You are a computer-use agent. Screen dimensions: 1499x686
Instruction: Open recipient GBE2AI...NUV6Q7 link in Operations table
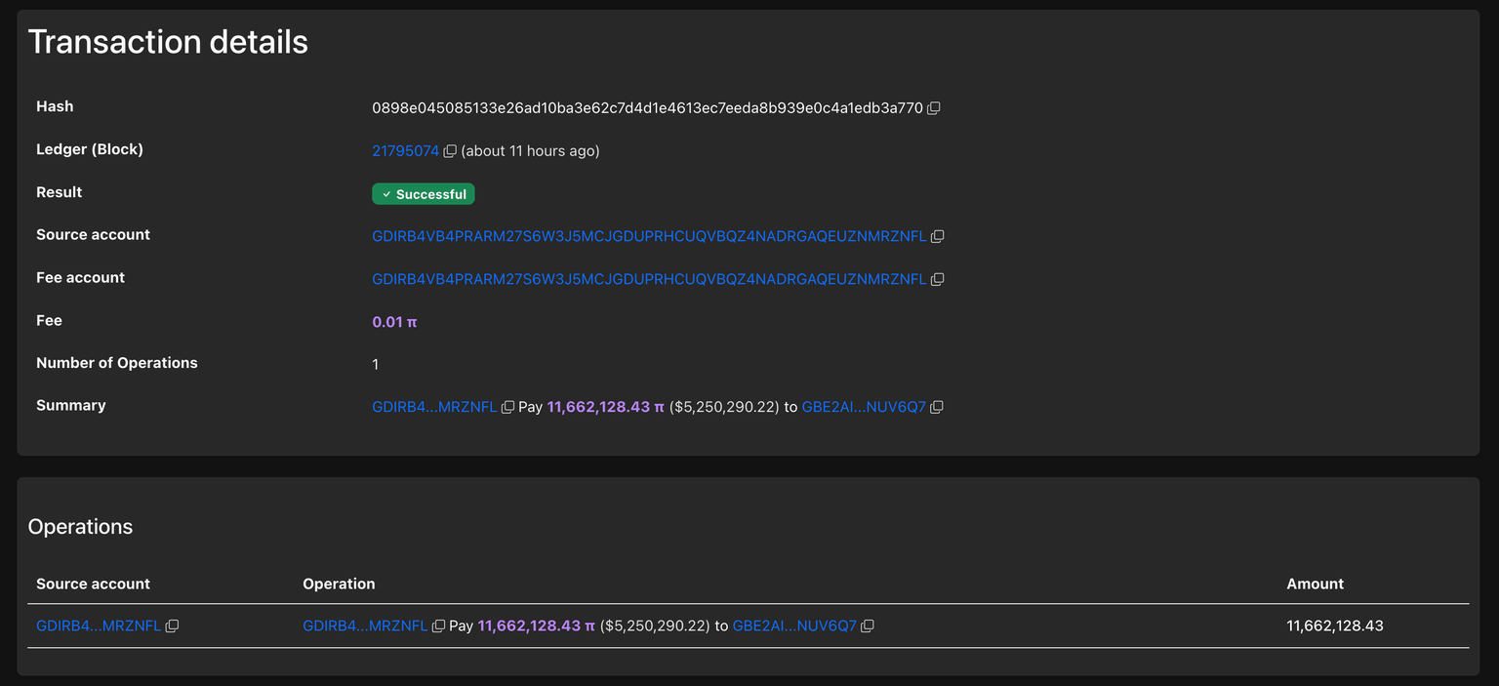(794, 626)
